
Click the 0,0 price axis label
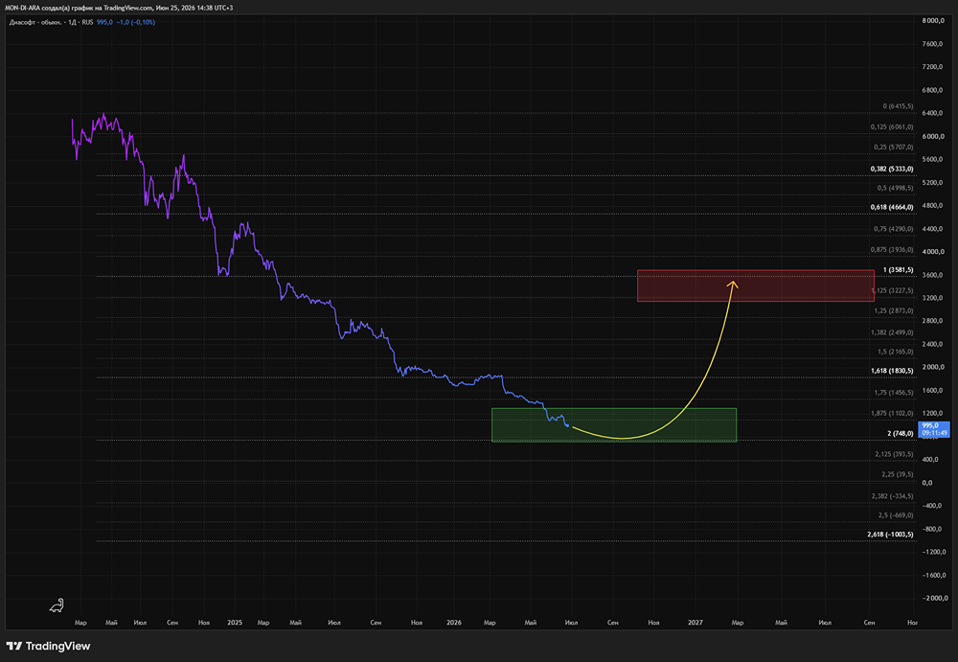(x=927, y=483)
